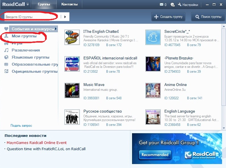Image resolution: width=226 pixels, height=168 pixels.
Task: Open SecretCircle*_* group title
Action: pos(177,31)
